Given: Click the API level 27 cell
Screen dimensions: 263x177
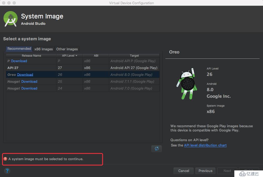Looking at the screenshot, I should click(x=69, y=68).
